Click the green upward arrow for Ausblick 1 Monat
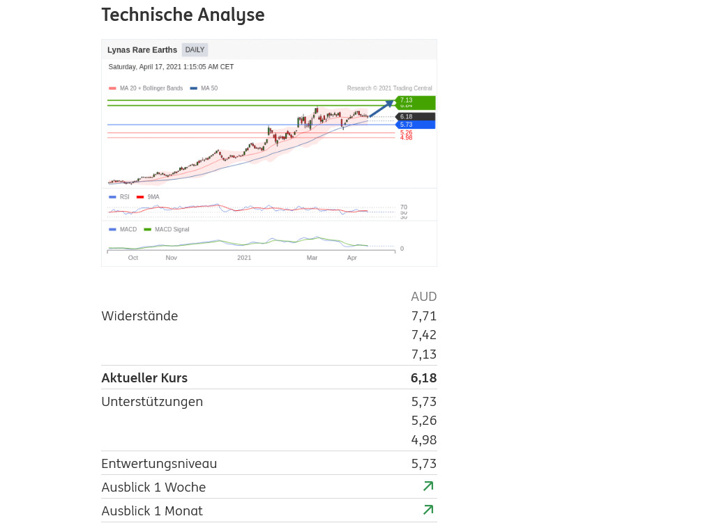Screen dimensions: 710x523 point(428,510)
